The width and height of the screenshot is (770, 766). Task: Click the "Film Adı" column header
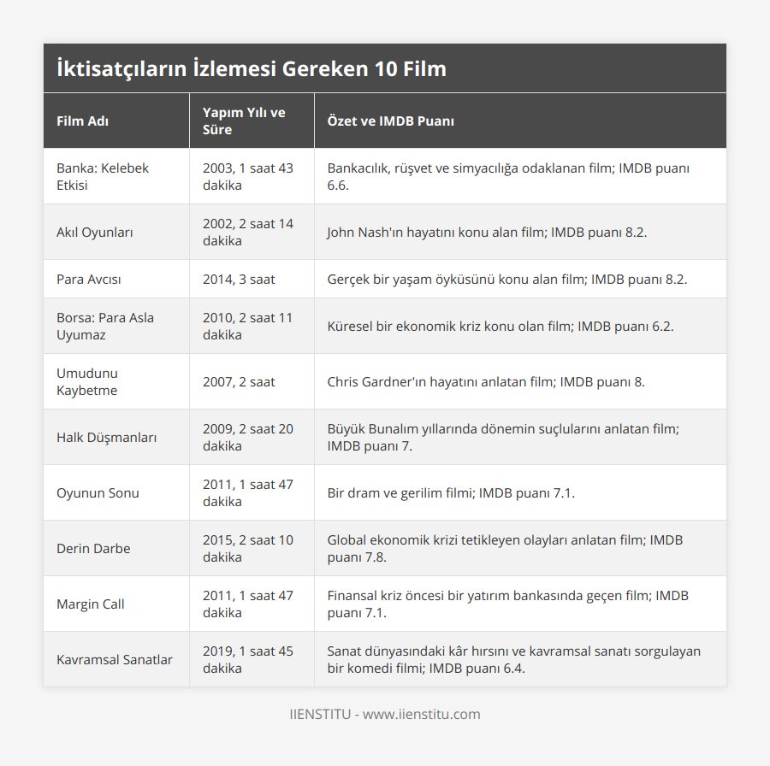[82, 121]
